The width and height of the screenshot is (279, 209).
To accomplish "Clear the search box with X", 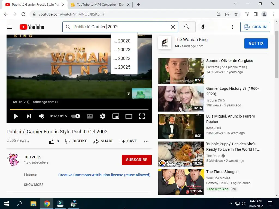I will 173,27.
